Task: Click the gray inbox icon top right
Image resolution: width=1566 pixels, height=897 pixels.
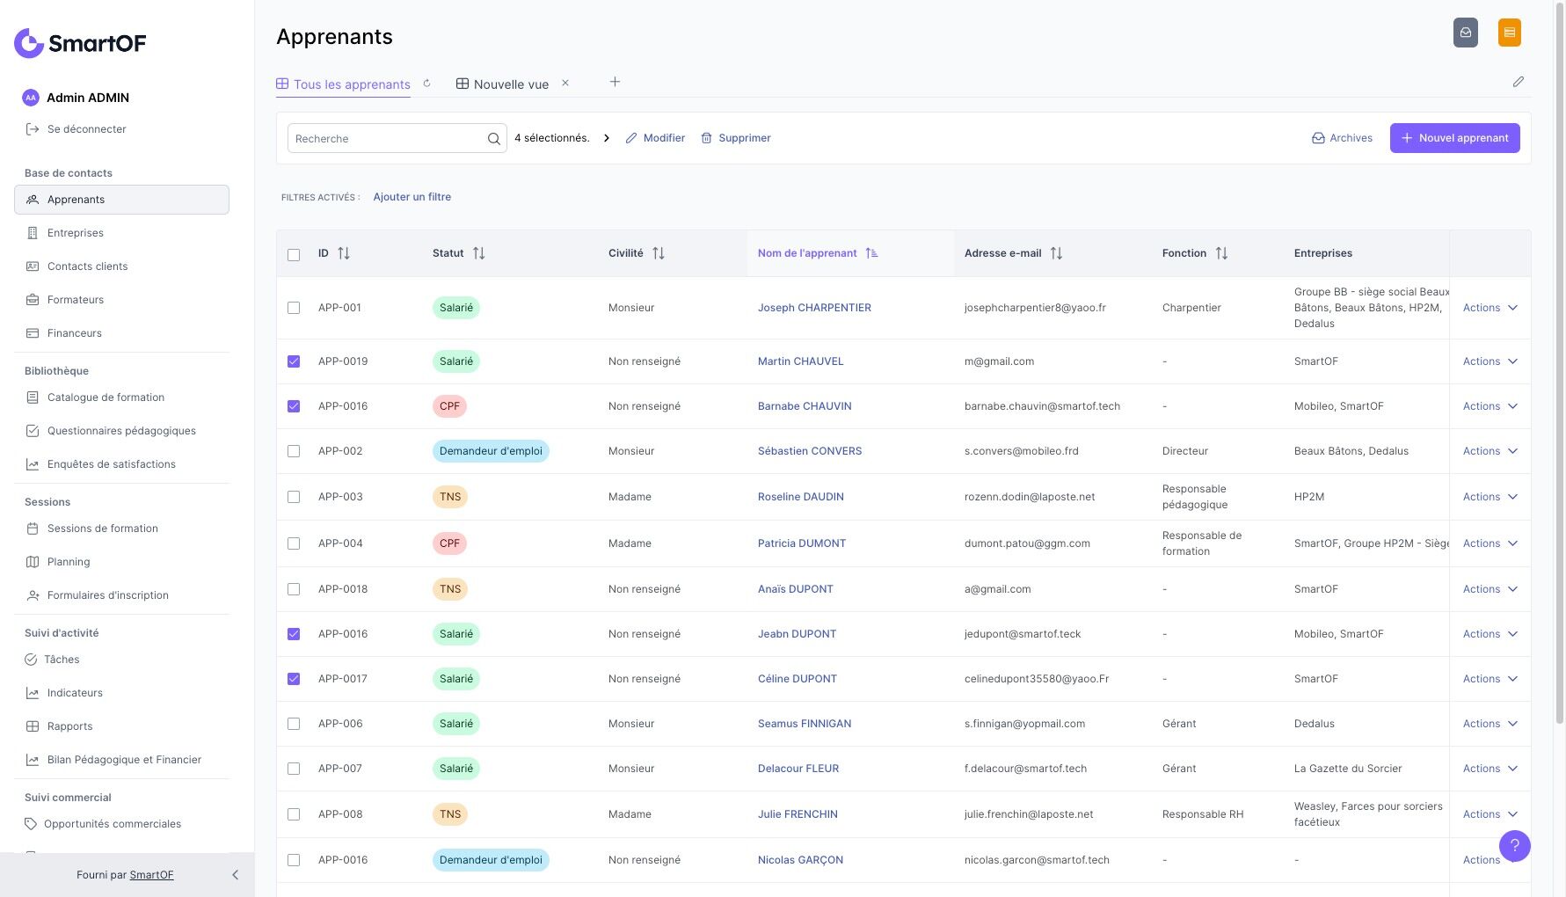Action: point(1465,33)
